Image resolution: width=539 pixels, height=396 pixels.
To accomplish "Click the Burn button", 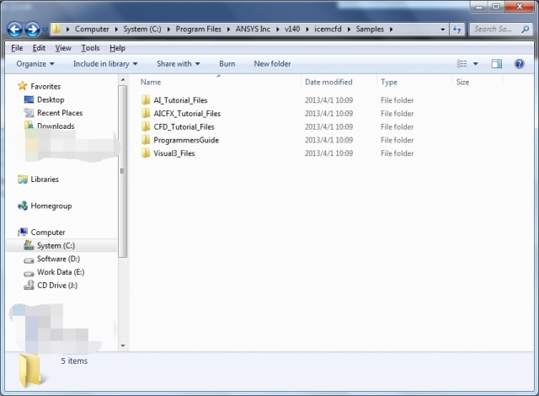I will 227,64.
